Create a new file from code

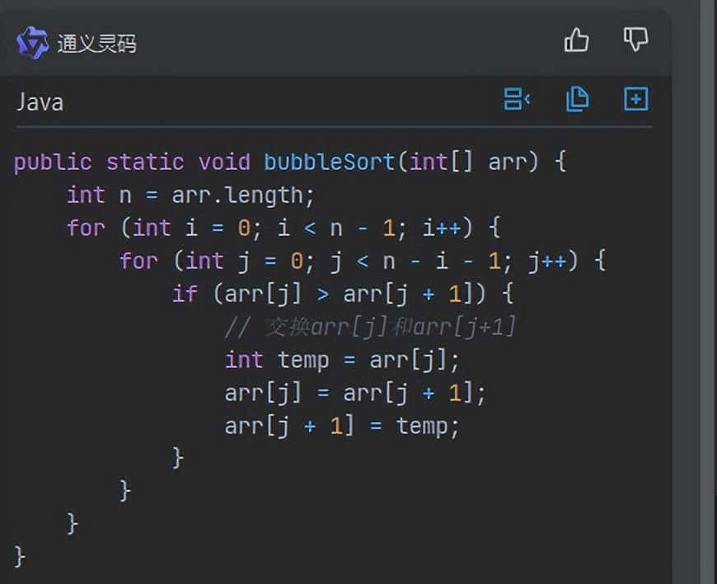635,100
